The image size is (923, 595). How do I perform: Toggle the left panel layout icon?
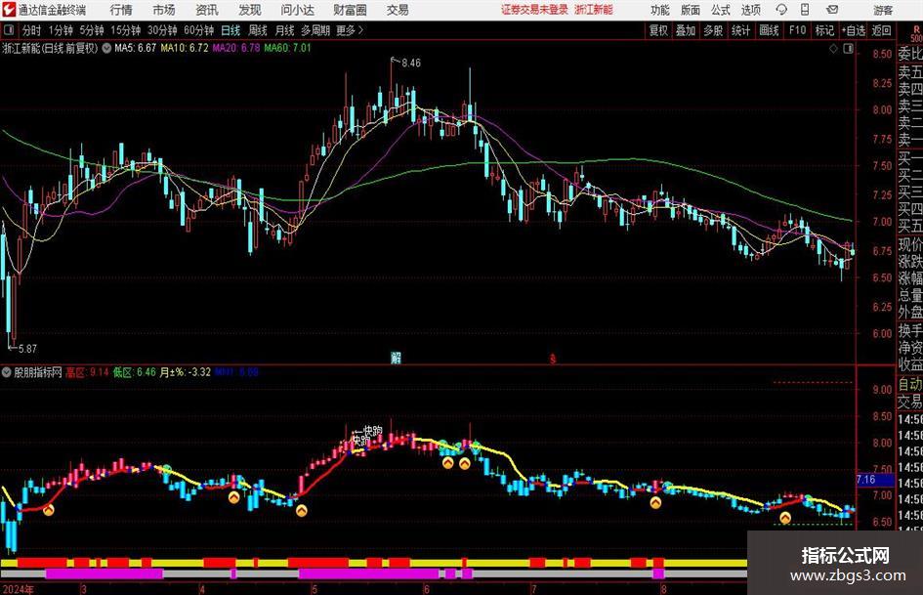click(x=9, y=30)
